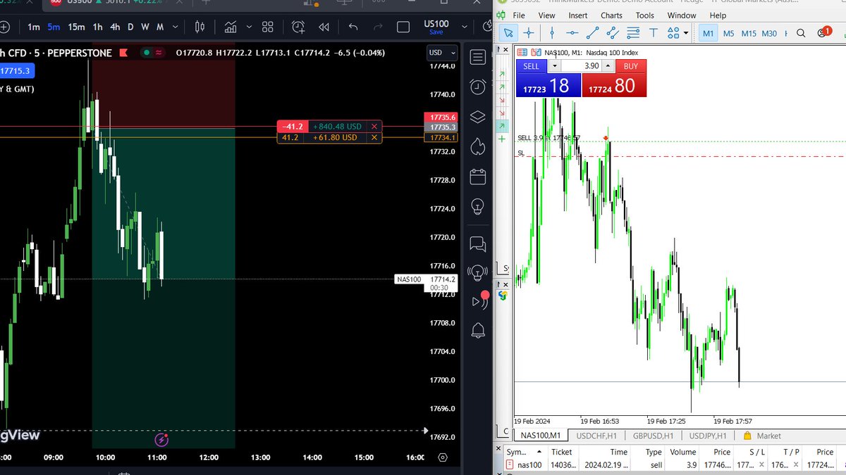Select the 1h interval in TradingView

pos(97,27)
